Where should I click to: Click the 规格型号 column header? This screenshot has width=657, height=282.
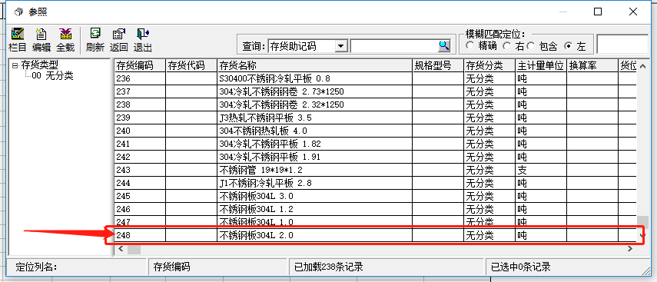tap(438, 65)
